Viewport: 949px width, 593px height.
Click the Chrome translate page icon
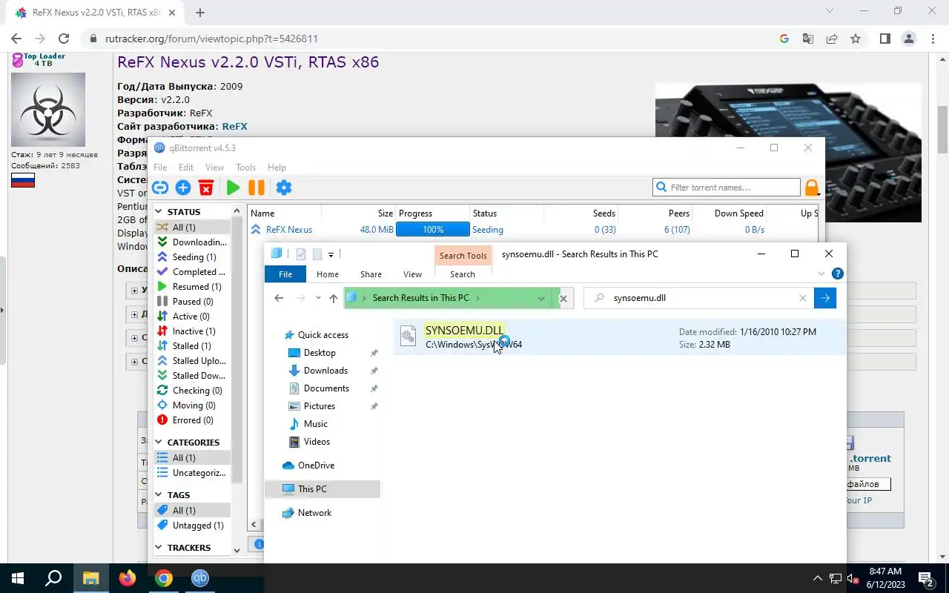[808, 39]
